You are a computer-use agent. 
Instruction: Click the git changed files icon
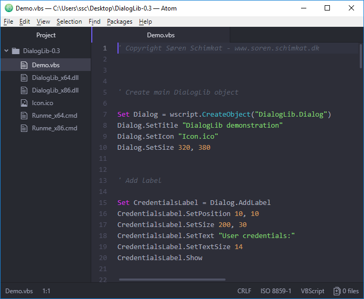(337, 291)
